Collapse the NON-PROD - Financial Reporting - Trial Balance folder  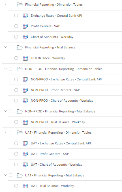click(x=5, y=111)
